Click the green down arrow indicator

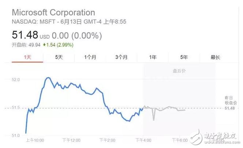pyautogui.click(x=44, y=45)
